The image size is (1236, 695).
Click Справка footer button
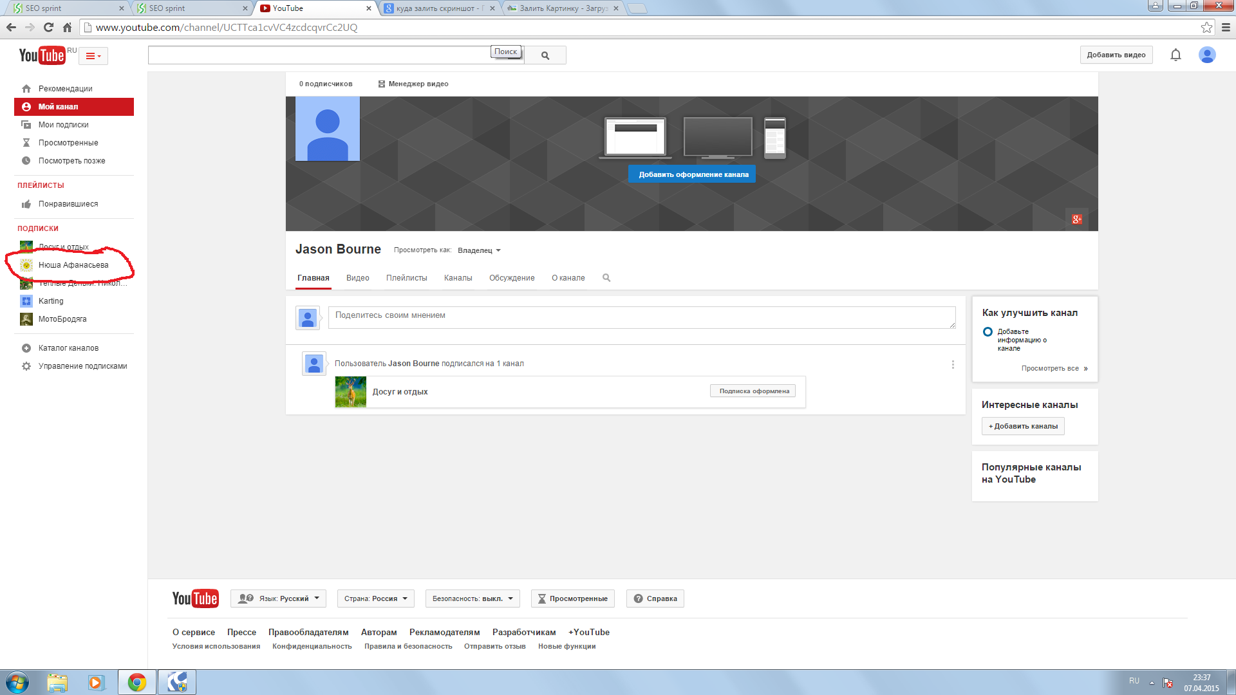tap(655, 598)
